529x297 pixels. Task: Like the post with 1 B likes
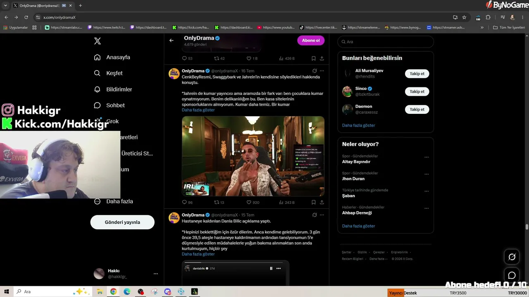[x=252, y=59]
